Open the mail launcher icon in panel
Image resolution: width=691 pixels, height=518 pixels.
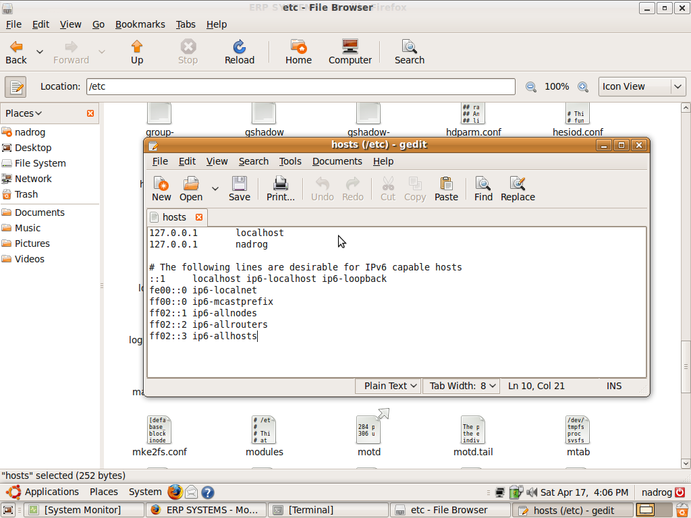[191, 492]
